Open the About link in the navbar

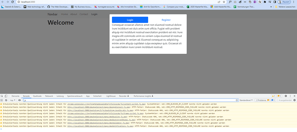click(x=74, y=14)
